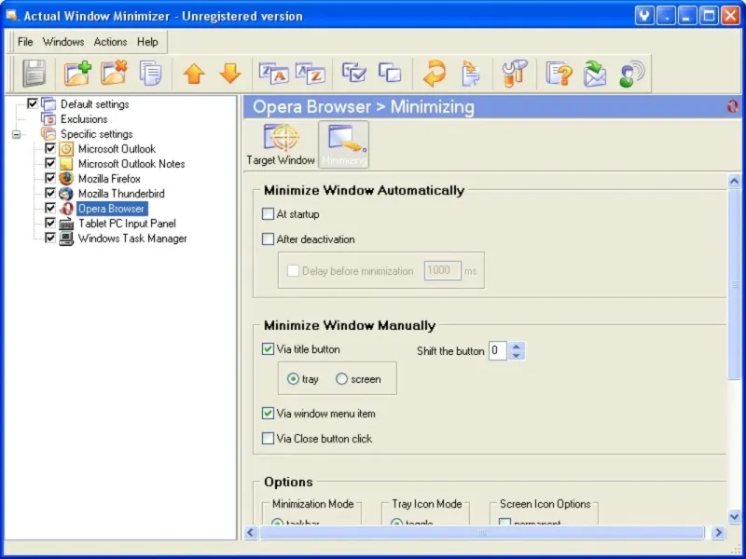Uncheck Via window menu item
746x559 pixels.
268,413
